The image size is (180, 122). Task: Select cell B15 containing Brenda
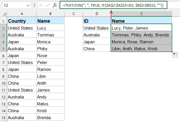[50, 117]
